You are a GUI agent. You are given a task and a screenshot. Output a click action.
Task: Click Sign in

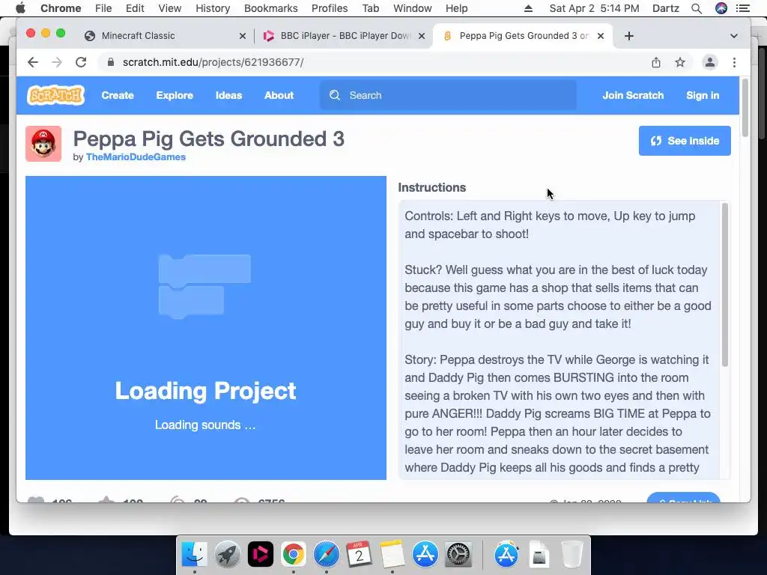(x=703, y=95)
